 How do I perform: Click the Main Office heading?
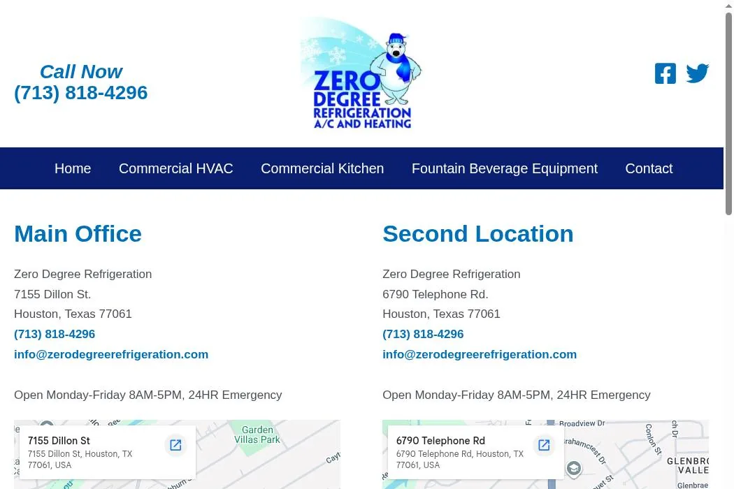78,233
